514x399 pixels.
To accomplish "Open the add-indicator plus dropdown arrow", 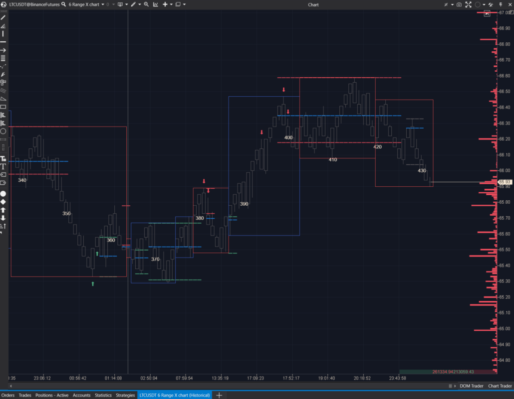I will (170, 4).
